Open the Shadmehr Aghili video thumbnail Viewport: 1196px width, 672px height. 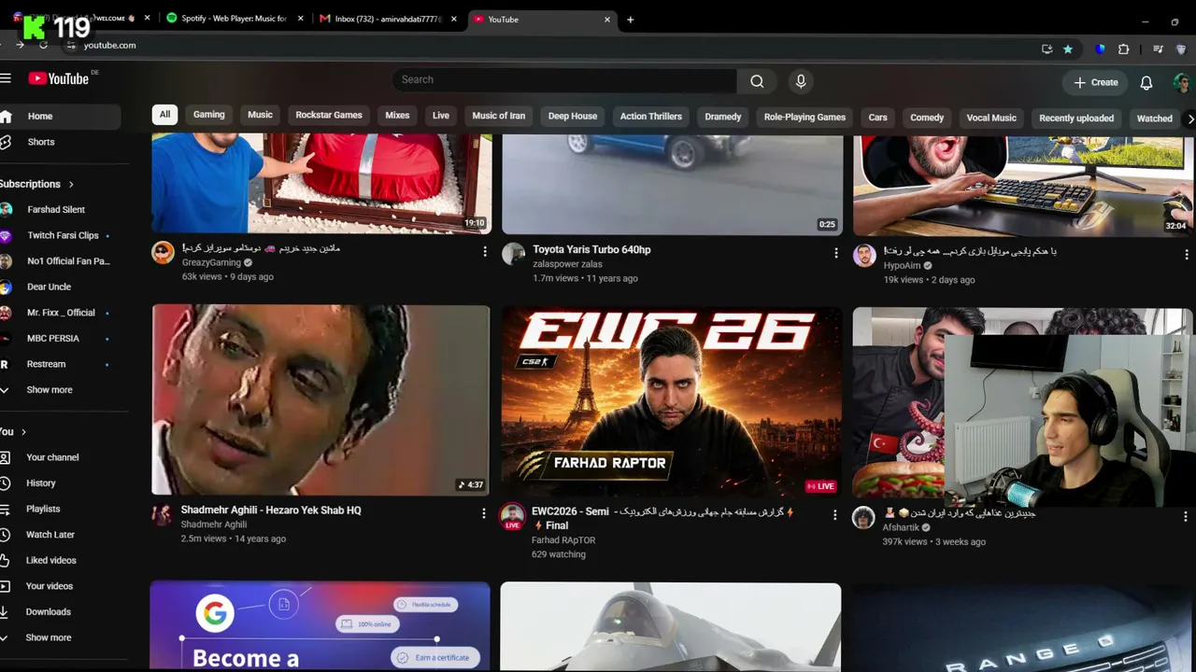(x=320, y=399)
